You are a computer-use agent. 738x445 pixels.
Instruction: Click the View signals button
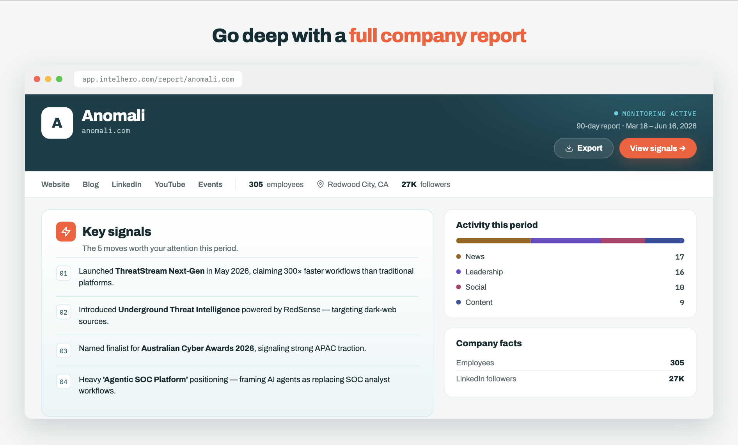658,148
